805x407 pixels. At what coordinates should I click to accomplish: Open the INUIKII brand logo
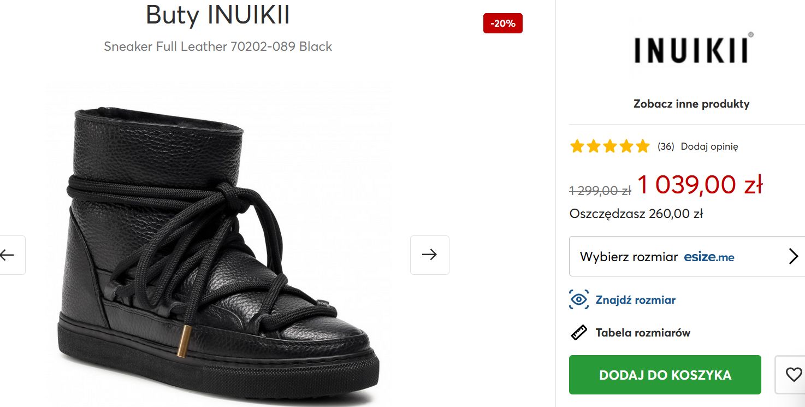[x=691, y=48]
